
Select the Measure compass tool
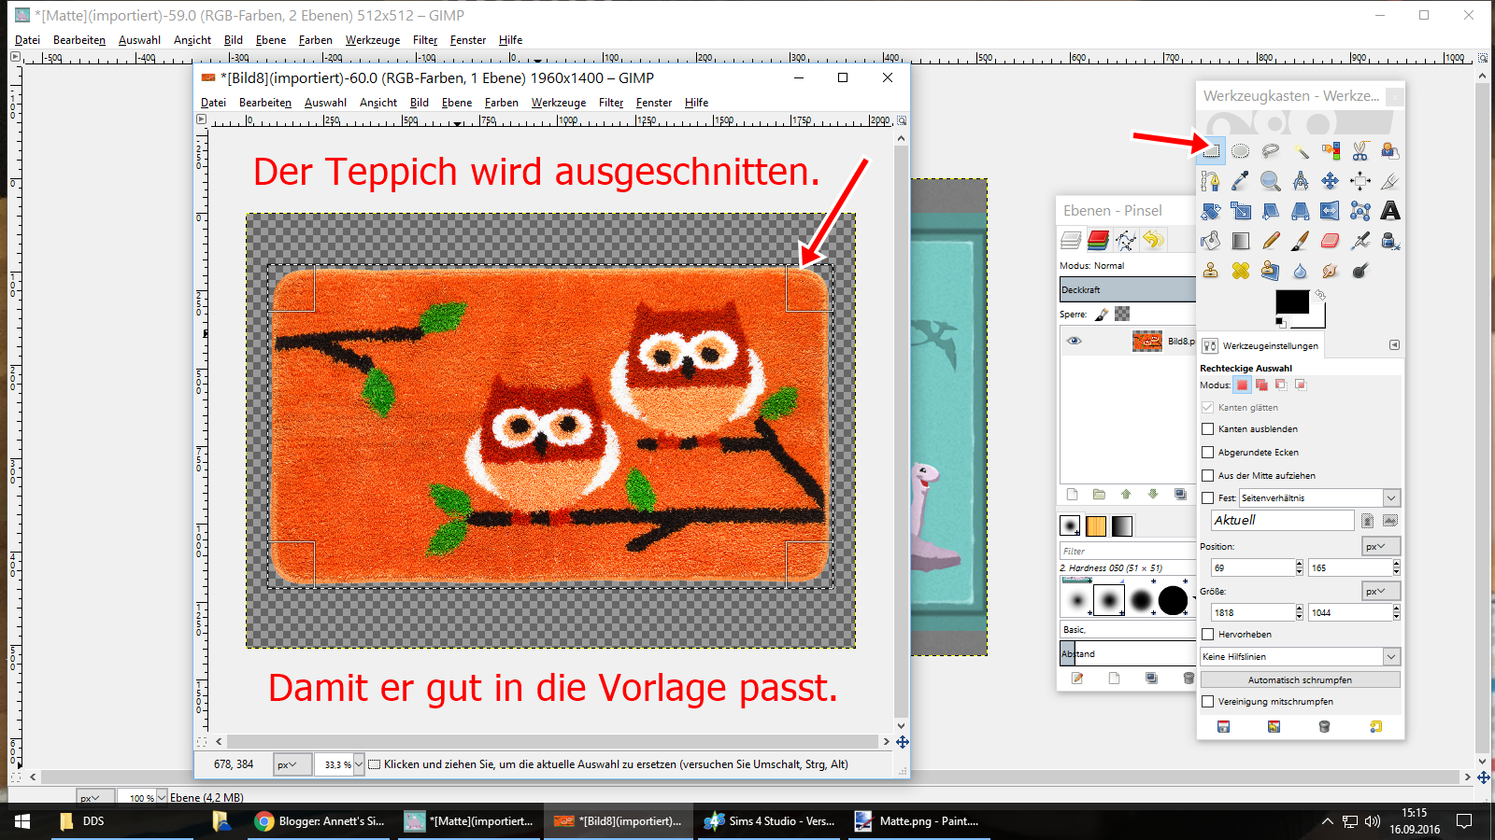(1301, 181)
